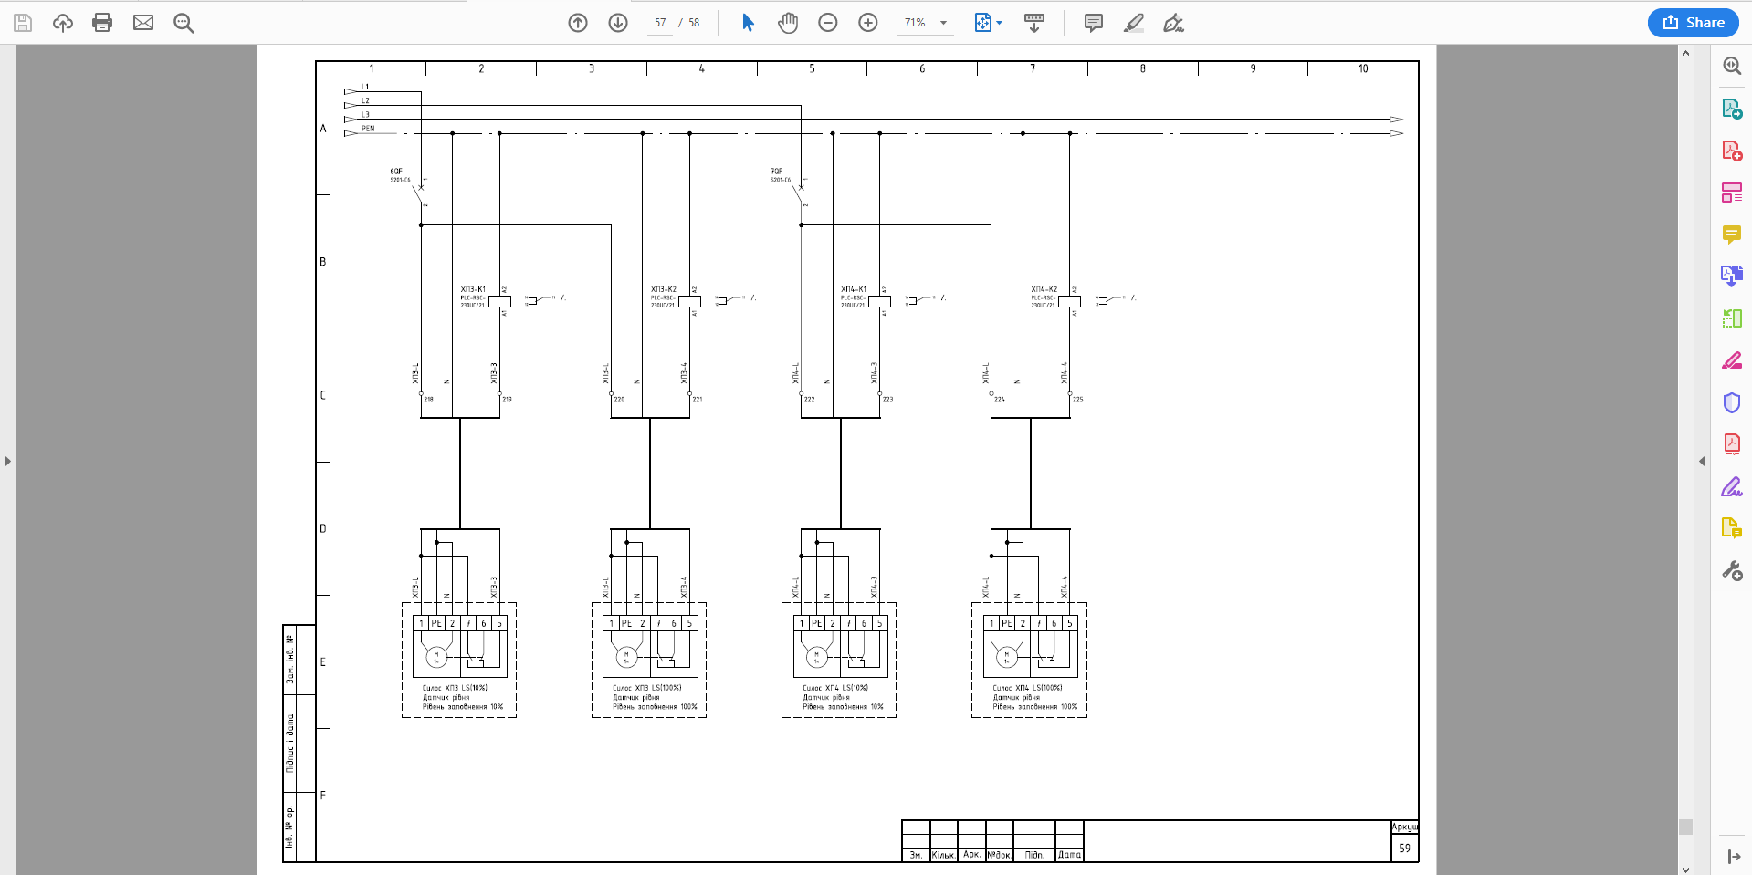Click the scrolling mode keyboard icon
The width and height of the screenshot is (1752, 875).
coord(1034,23)
